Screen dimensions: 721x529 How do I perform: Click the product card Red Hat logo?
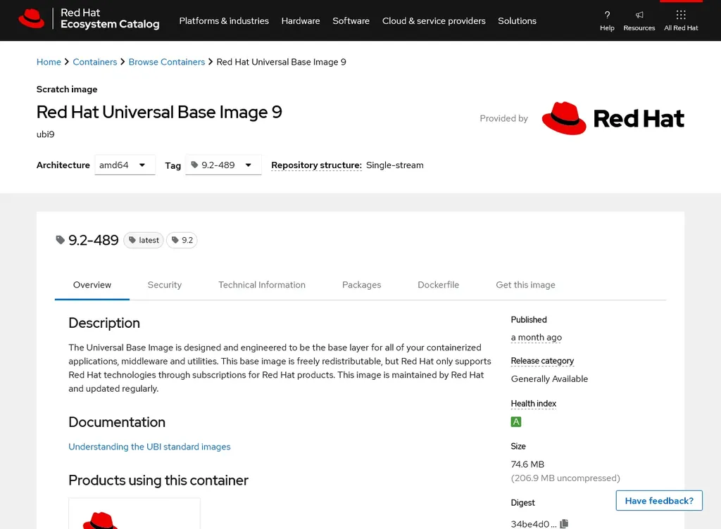point(100,521)
